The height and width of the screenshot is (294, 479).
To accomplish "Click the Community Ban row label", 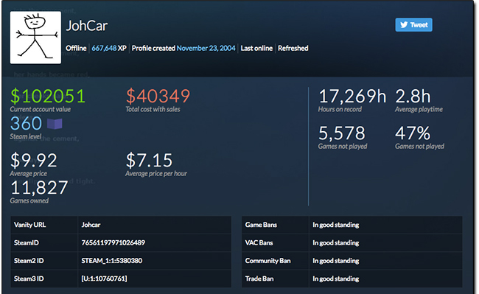I will (x=268, y=261).
